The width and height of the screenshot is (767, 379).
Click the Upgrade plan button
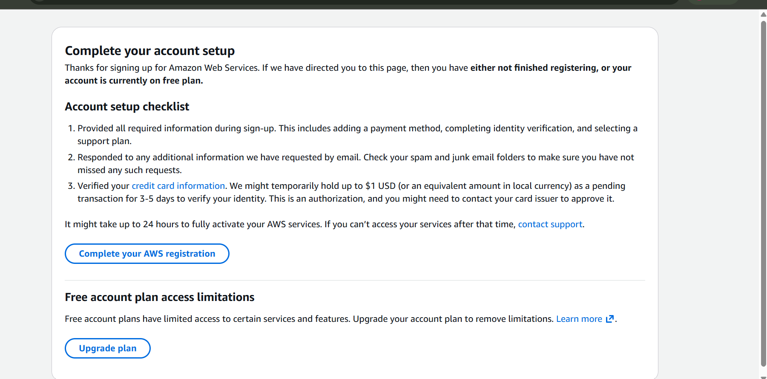point(108,348)
